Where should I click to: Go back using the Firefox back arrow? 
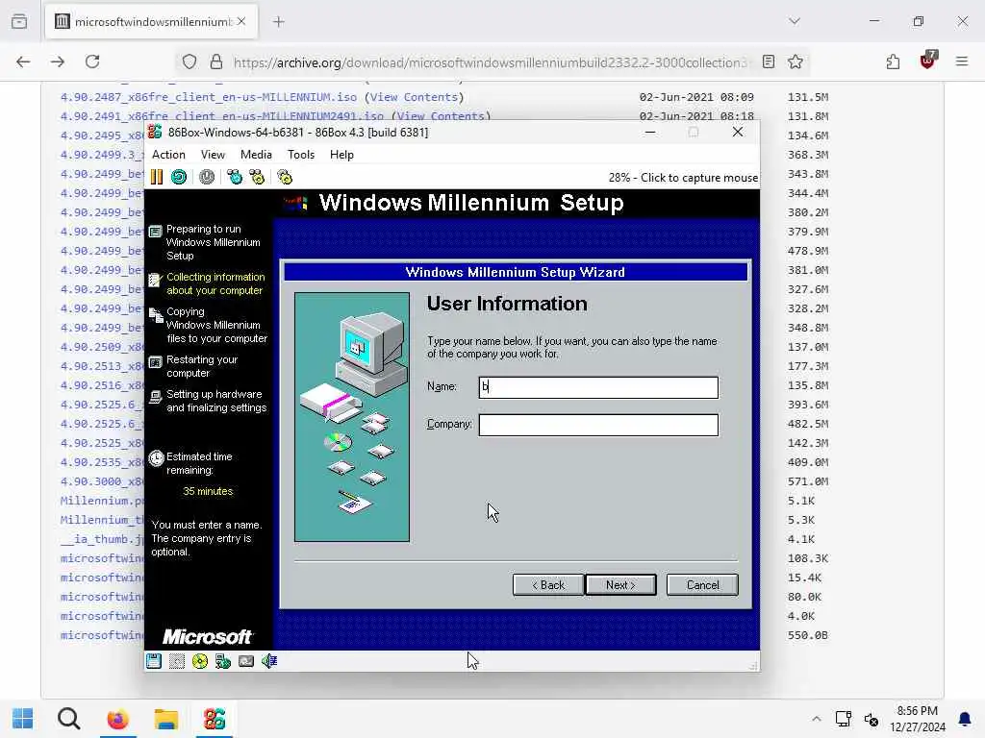[x=23, y=61]
